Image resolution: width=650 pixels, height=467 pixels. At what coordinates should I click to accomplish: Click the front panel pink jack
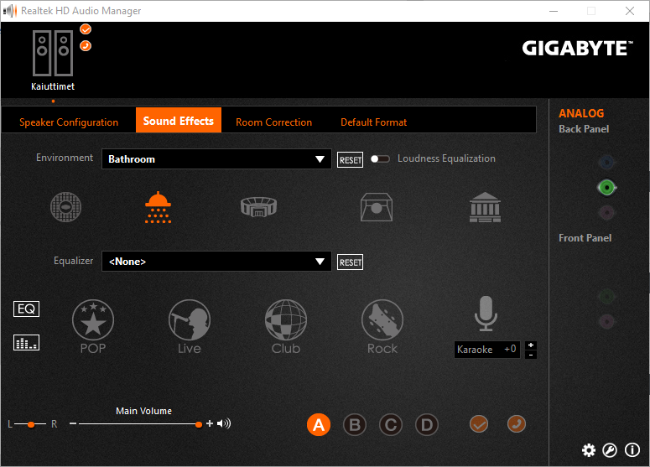click(607, 321)
